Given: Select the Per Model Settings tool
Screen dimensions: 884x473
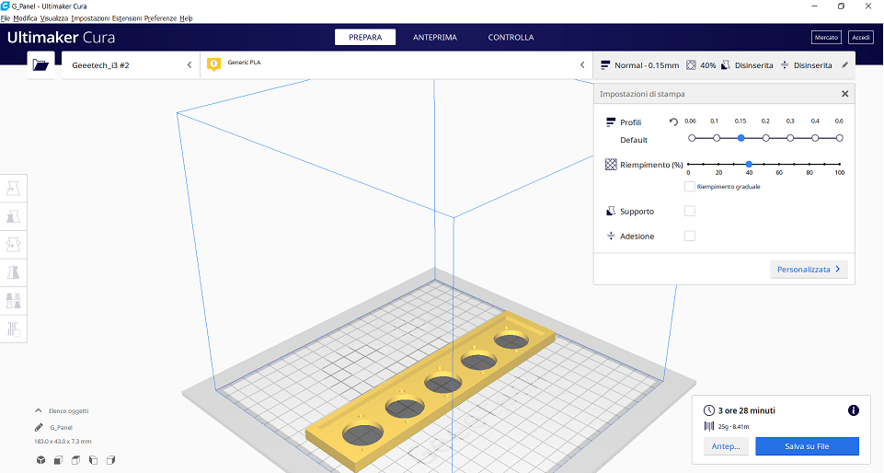Looking at the screenshot, I should point(13,301).
